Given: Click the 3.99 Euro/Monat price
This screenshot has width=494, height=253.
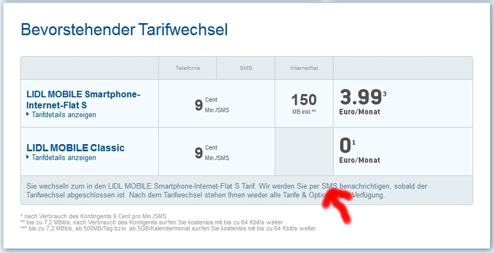Looking at the screenshot, I should point(363,102).
